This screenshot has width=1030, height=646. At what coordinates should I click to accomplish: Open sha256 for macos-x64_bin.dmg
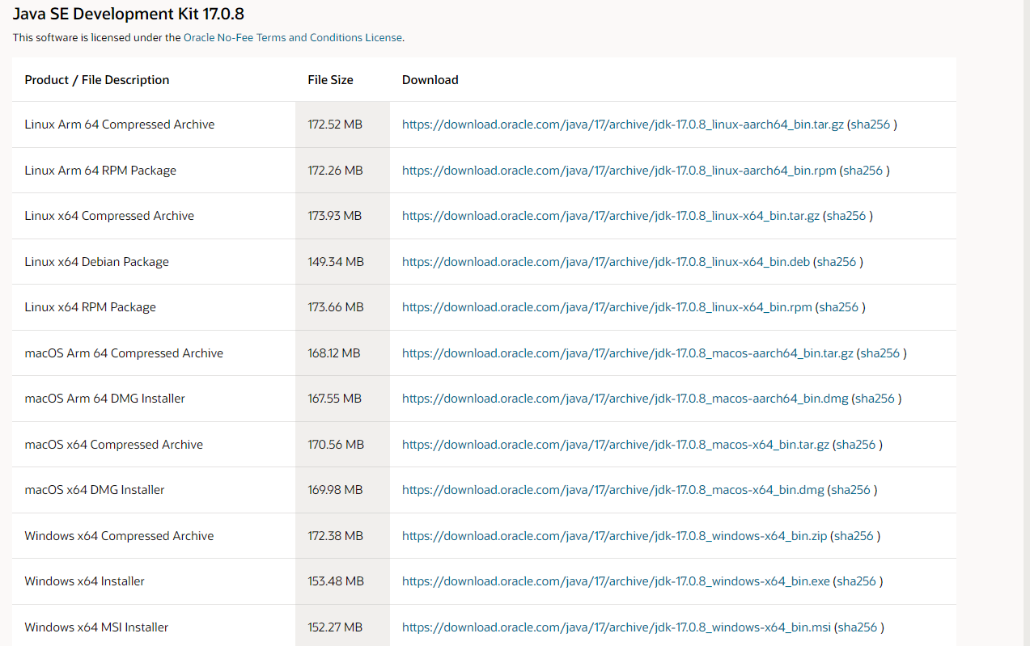coord(851,490)
